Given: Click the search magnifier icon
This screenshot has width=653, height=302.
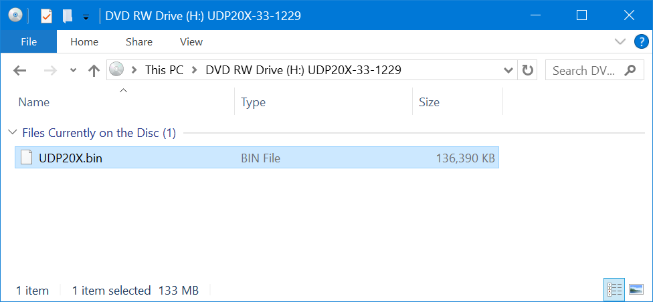Looking at the screenshot, I should coord(630,70).
